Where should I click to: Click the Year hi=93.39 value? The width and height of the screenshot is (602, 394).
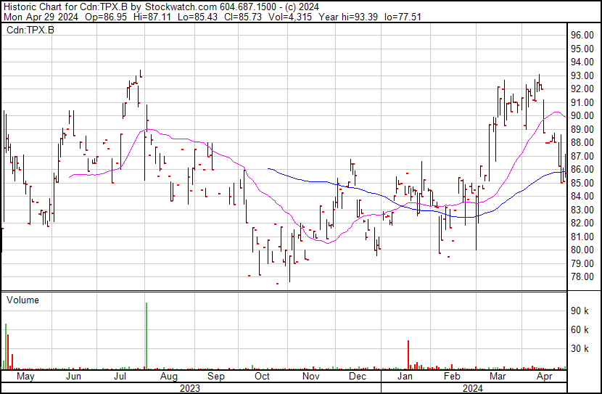tap(348, 17)
